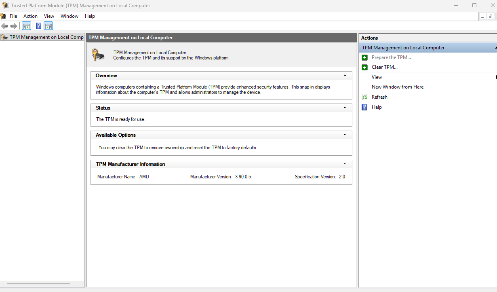Click New Window from Here
Viewport: 497px width, 292px height.
pos(398,87)
